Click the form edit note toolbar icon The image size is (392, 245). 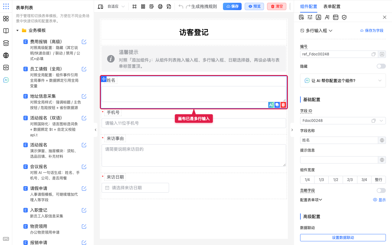152,6
